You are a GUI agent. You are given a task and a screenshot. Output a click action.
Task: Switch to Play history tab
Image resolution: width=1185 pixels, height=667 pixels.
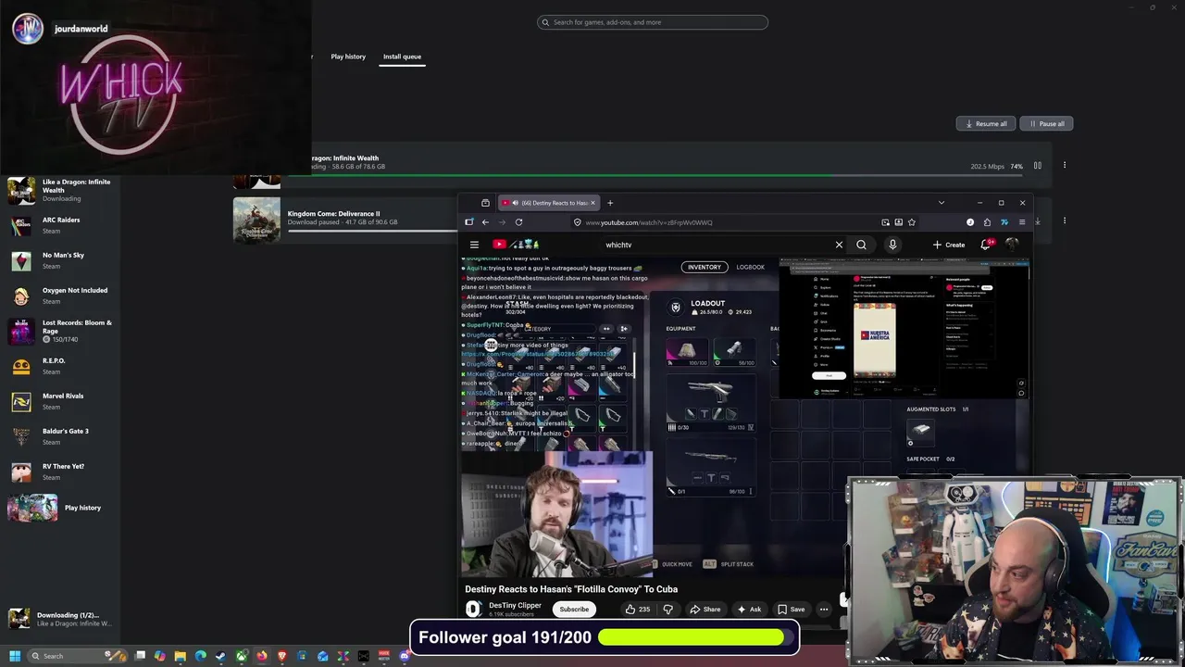pyautogui.click(x=348, y=57)
